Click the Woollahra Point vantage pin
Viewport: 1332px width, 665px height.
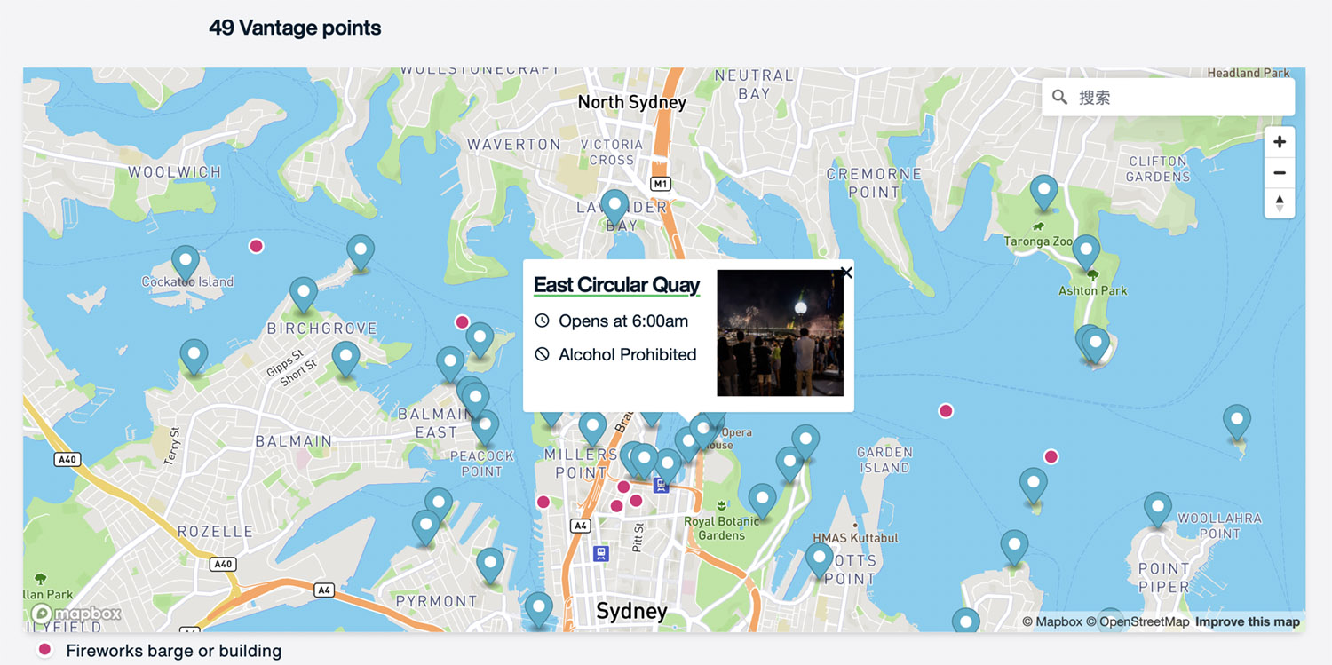(x=1157, y=510)
